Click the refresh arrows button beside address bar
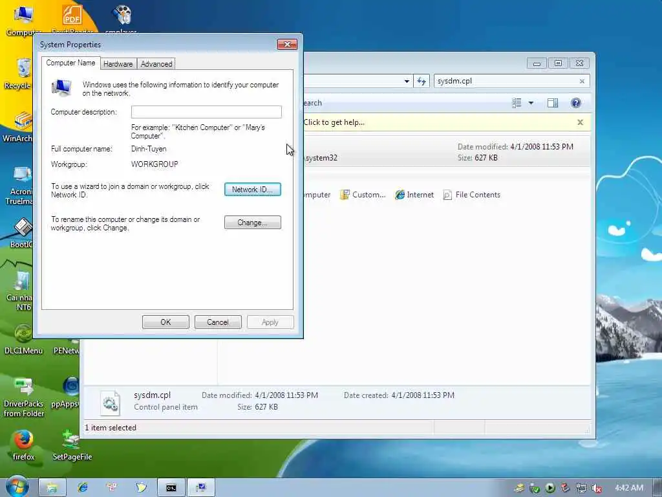662x497 pixels. [422, 81]
